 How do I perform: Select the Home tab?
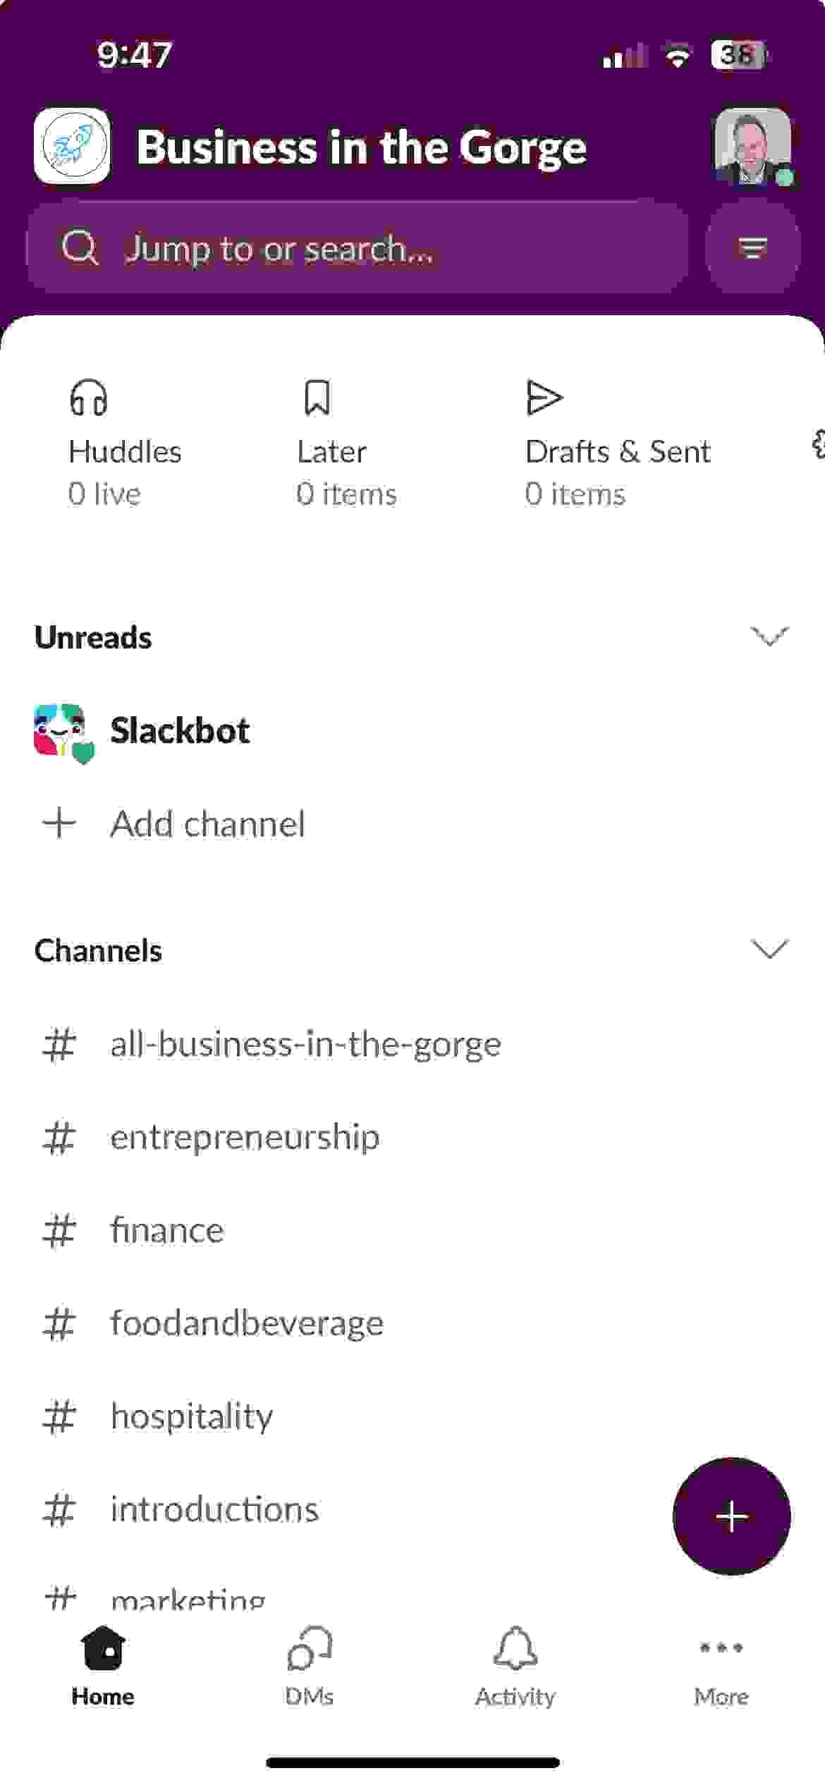tap(103, 1668)
